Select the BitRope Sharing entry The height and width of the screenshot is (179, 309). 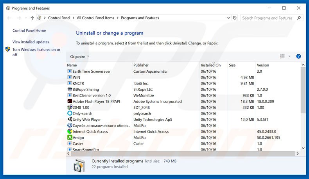[86, 89]
